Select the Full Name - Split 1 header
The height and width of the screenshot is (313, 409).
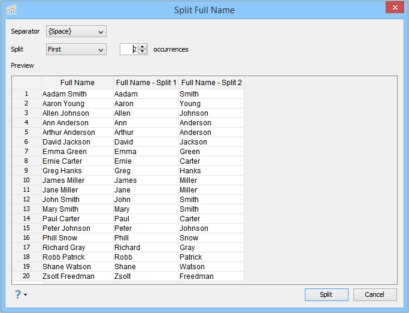[x=146, y=82]
